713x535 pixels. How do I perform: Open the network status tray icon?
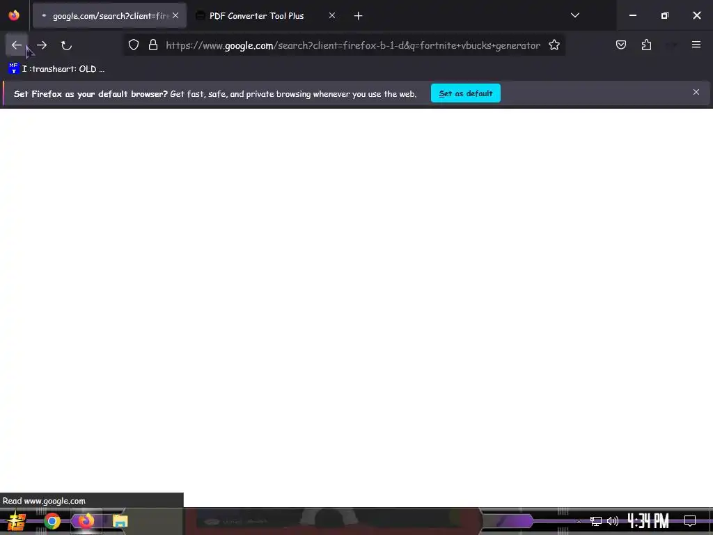[x=595, y=521]
